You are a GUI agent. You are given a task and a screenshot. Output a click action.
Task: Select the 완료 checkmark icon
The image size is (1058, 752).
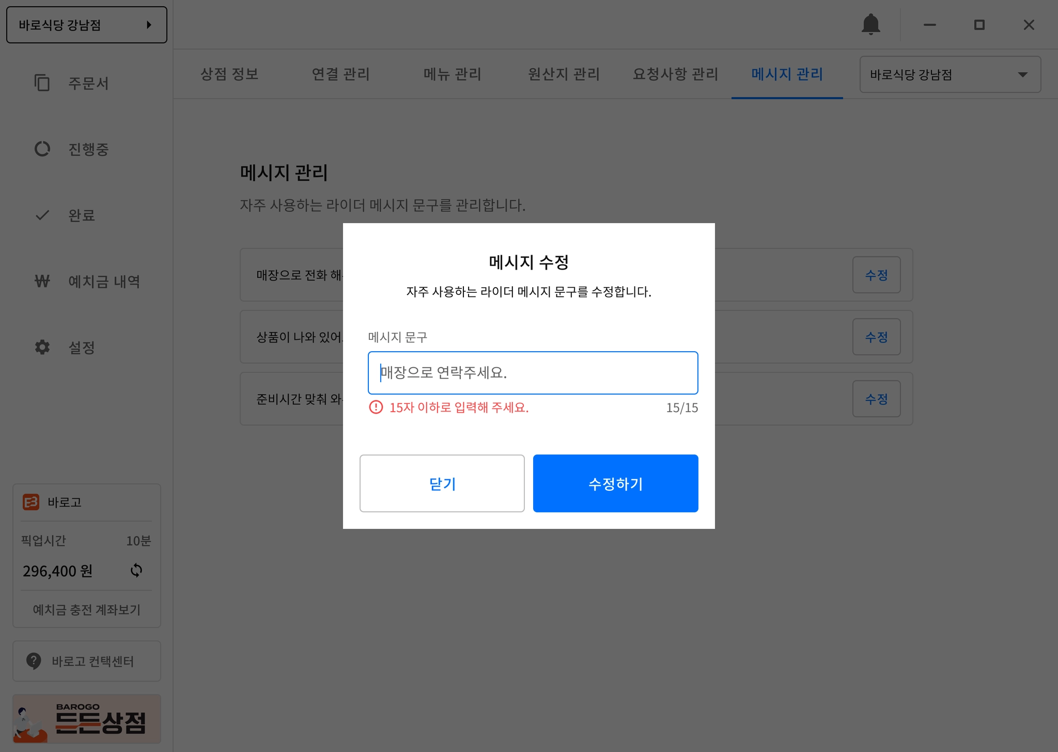pyautogui.click(x=42, y=215)
